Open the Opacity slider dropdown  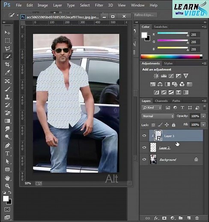coord(203,116)
